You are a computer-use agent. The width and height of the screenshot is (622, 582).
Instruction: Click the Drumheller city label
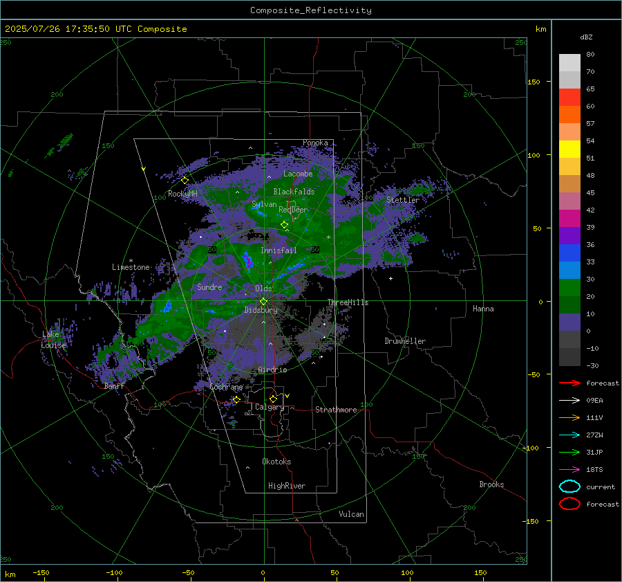405,341
